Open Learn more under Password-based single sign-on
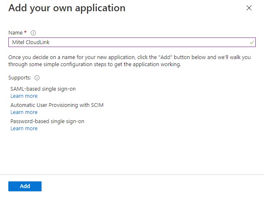The image size is (264, 198). point(24,128)
